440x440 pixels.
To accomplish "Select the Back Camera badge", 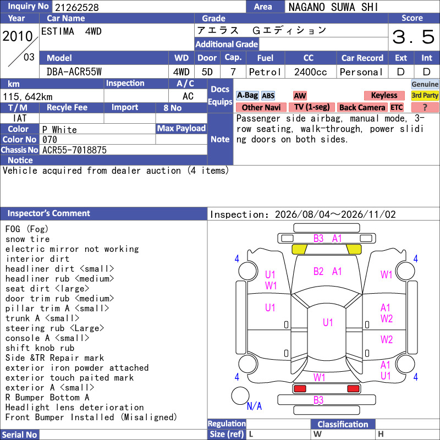I will (x=362, y=107).
